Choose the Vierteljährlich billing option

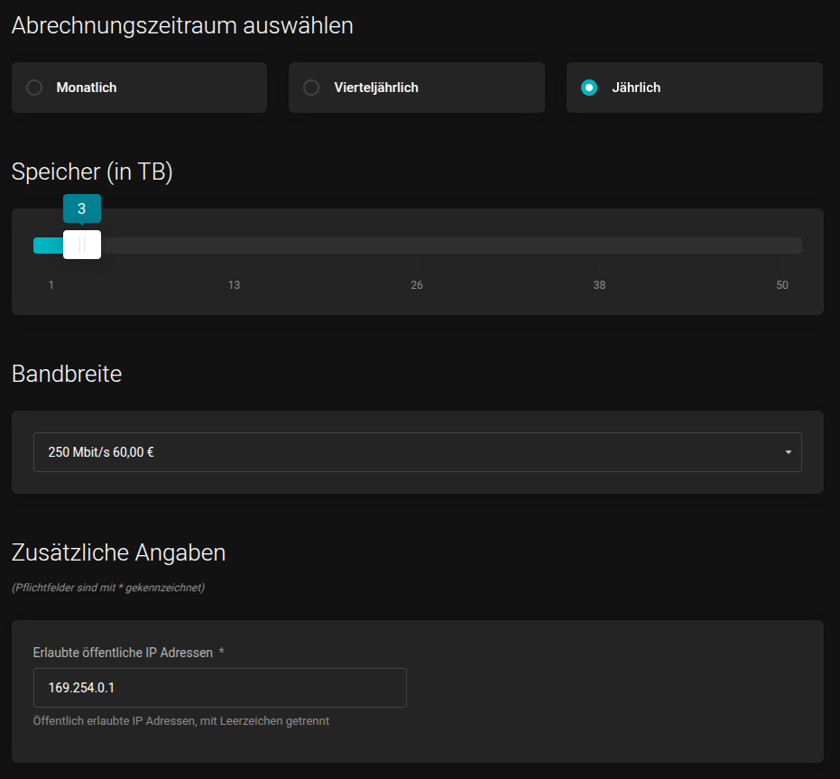[312, 88]
